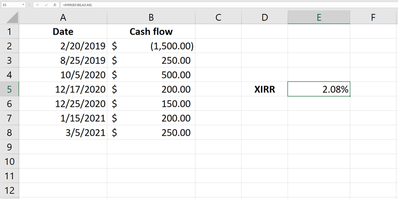The image size is (398, 199).
Task: Select row 8 header
Action: click(9, 133)
